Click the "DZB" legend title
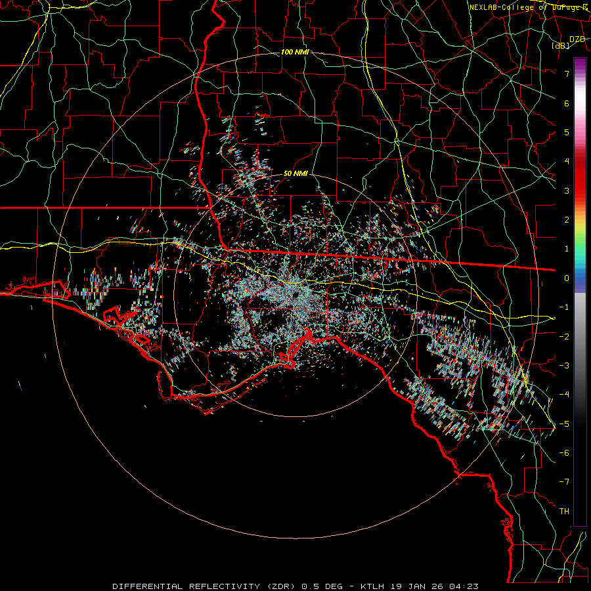 (577, 39)
